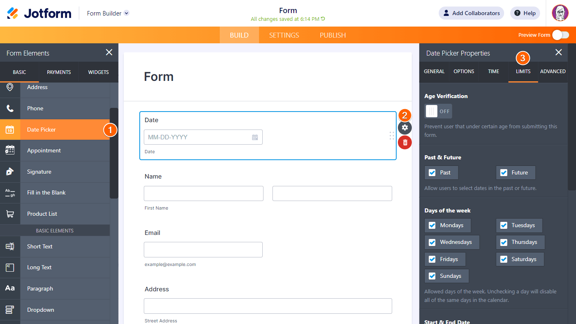Open the user avatar menu
Viewport: 576px width, 324px height.
click(x=560, y=13)
